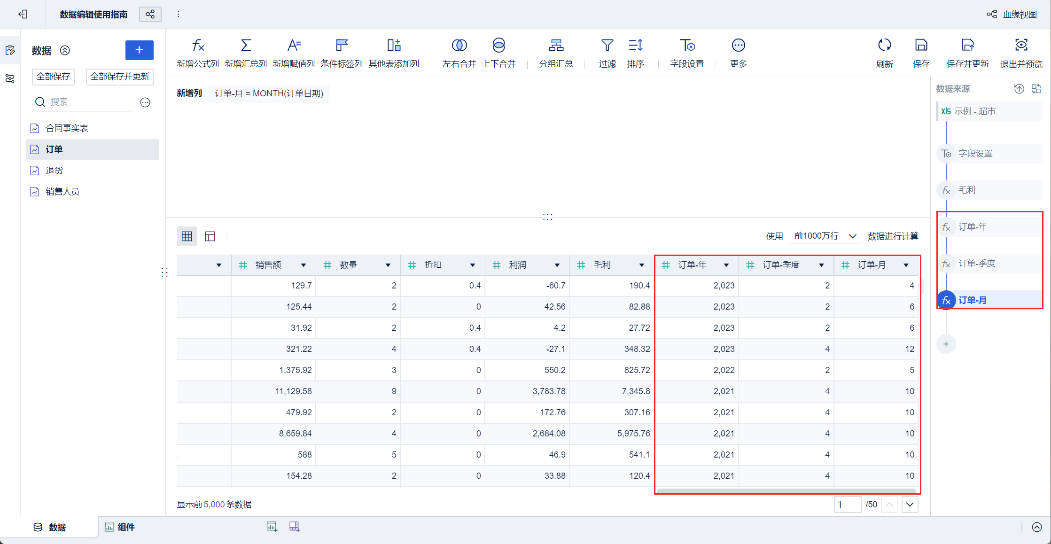This screenshot has width=1051, height=544.
Task: Open the 血缘视图 lineage view
Action: (1012, 15)
